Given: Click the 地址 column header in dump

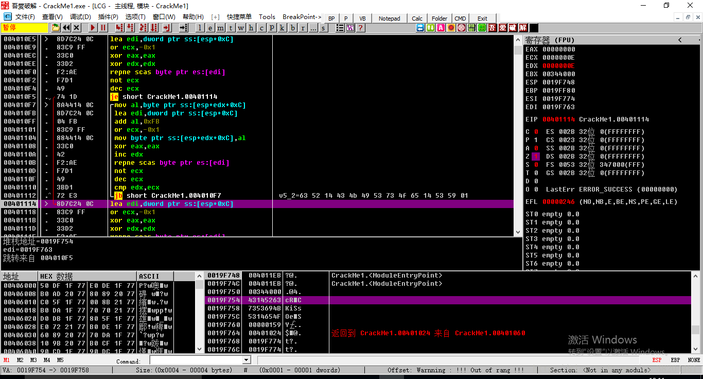Looking at the screenshot, I should point(20,276).
